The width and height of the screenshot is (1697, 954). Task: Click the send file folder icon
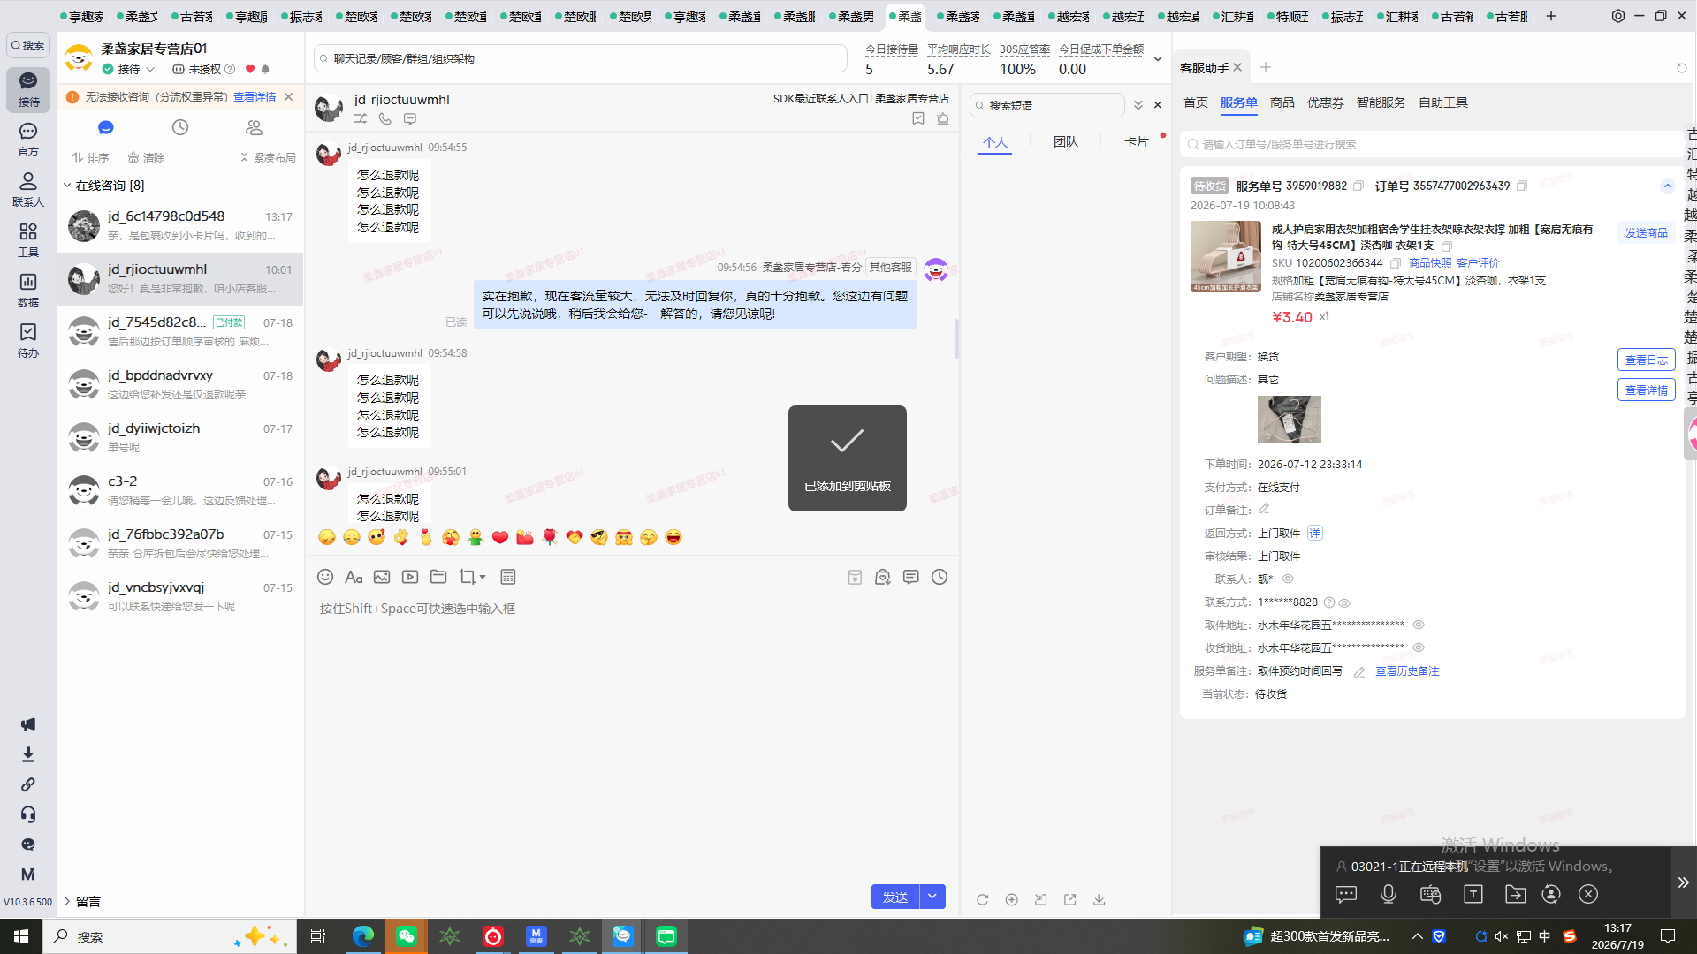click(438, 577)
